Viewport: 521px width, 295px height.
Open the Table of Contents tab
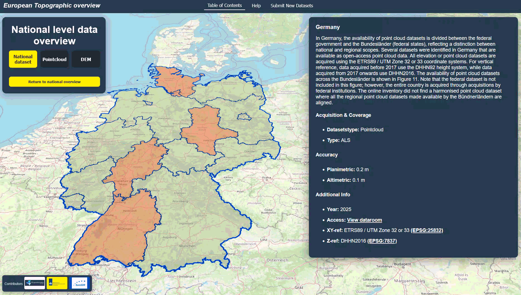click(x=224, y=6)
